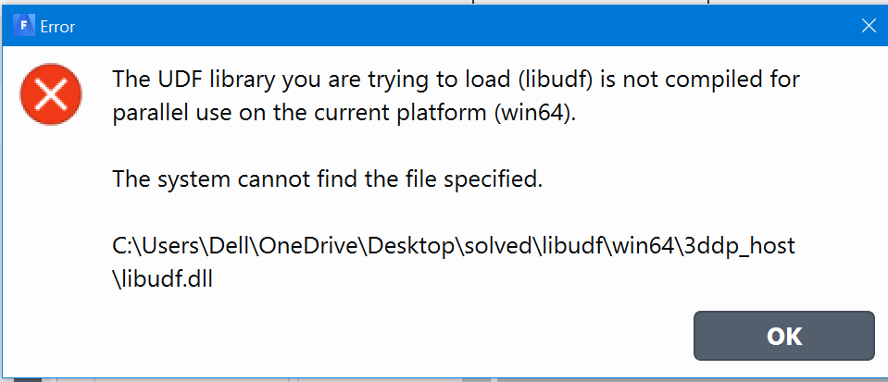Viewport: 888px width, 382px height.
Task: Click "The system cannot find the file specified" text
Action: [327, 179]
